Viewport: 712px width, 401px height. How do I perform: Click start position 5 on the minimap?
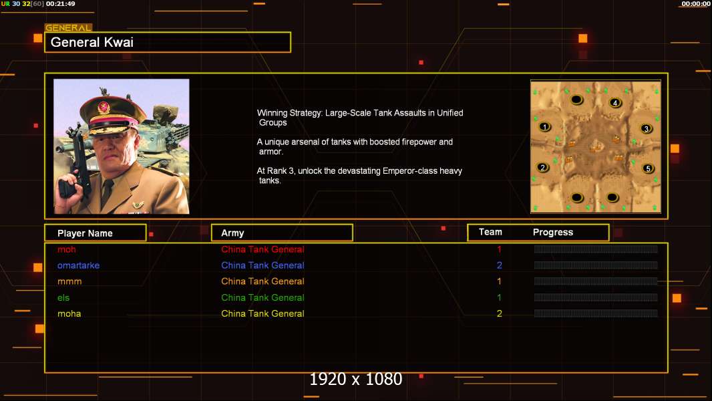click(x=648, y=168)
